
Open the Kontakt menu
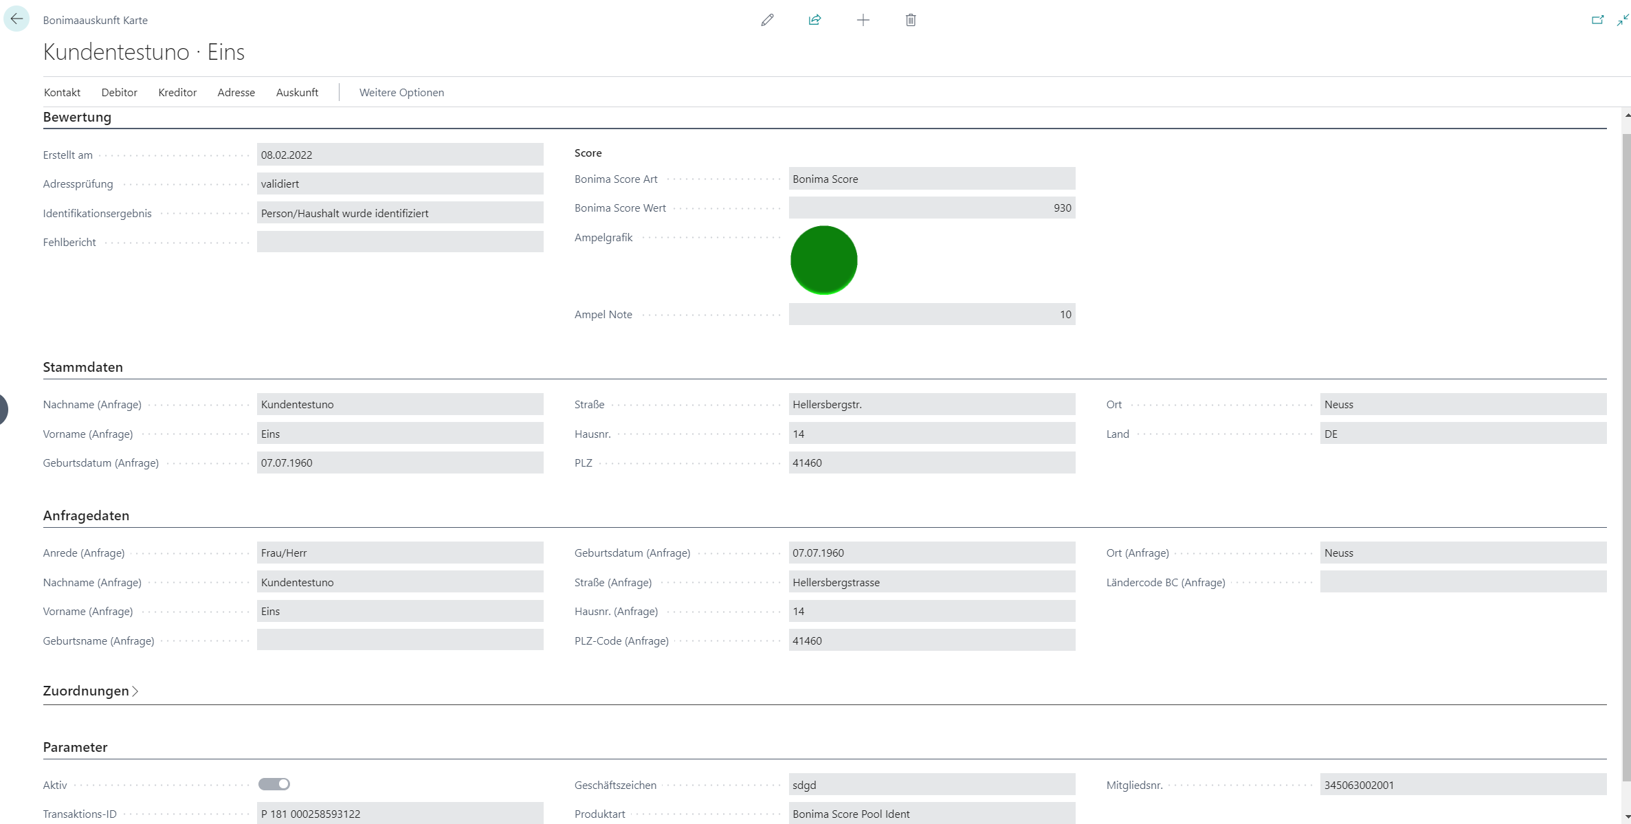click(x=62, y=92)
